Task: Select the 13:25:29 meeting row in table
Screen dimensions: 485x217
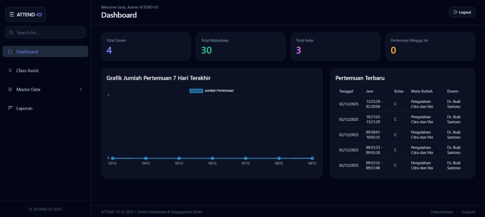Action: (x=402, y=104)
